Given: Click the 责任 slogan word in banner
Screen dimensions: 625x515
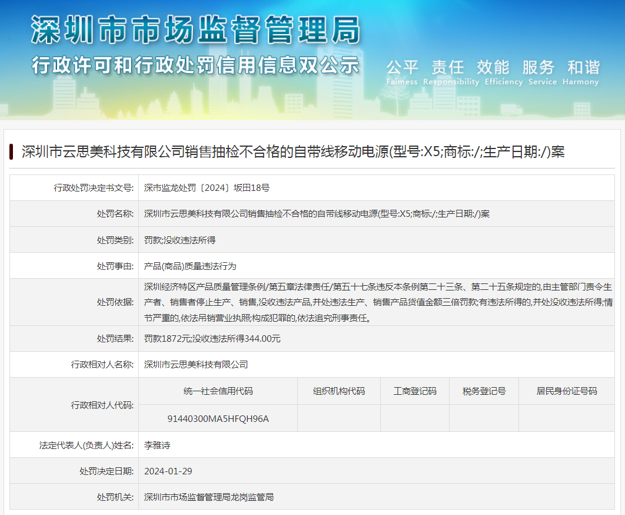Looking at the screenshot, I should [448, 68].
